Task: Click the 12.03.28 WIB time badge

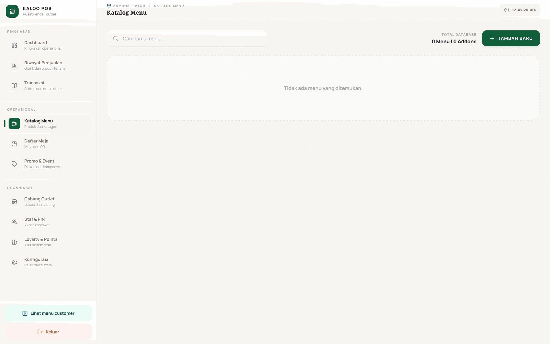Action: 520,10
